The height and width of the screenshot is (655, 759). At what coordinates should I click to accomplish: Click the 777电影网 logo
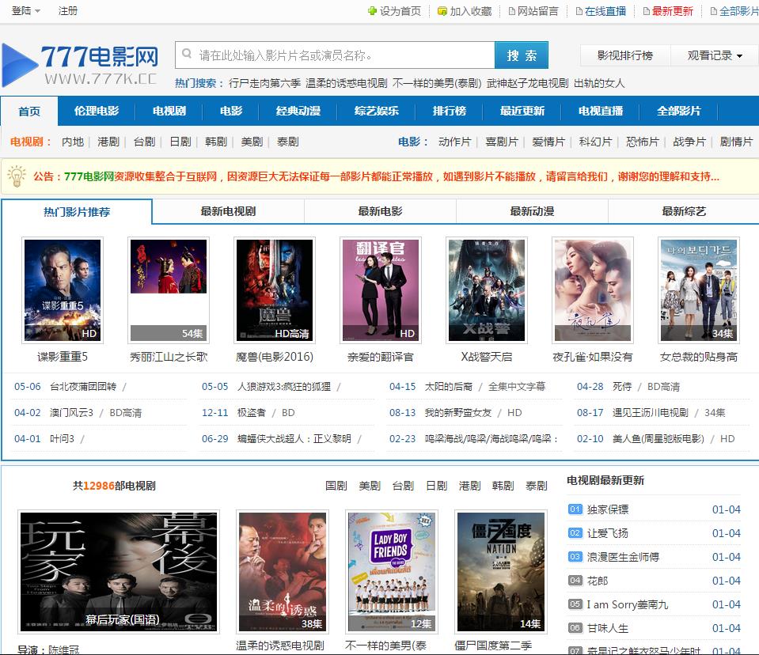pyautogui.click(x=80, y=64)
